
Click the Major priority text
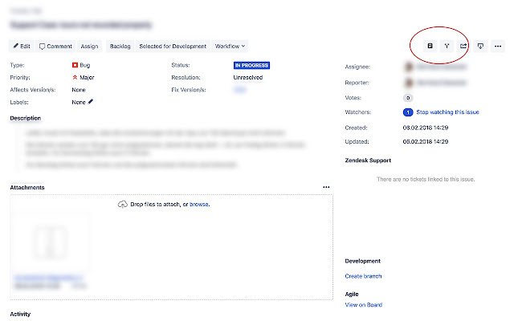(x=87, y=77)
